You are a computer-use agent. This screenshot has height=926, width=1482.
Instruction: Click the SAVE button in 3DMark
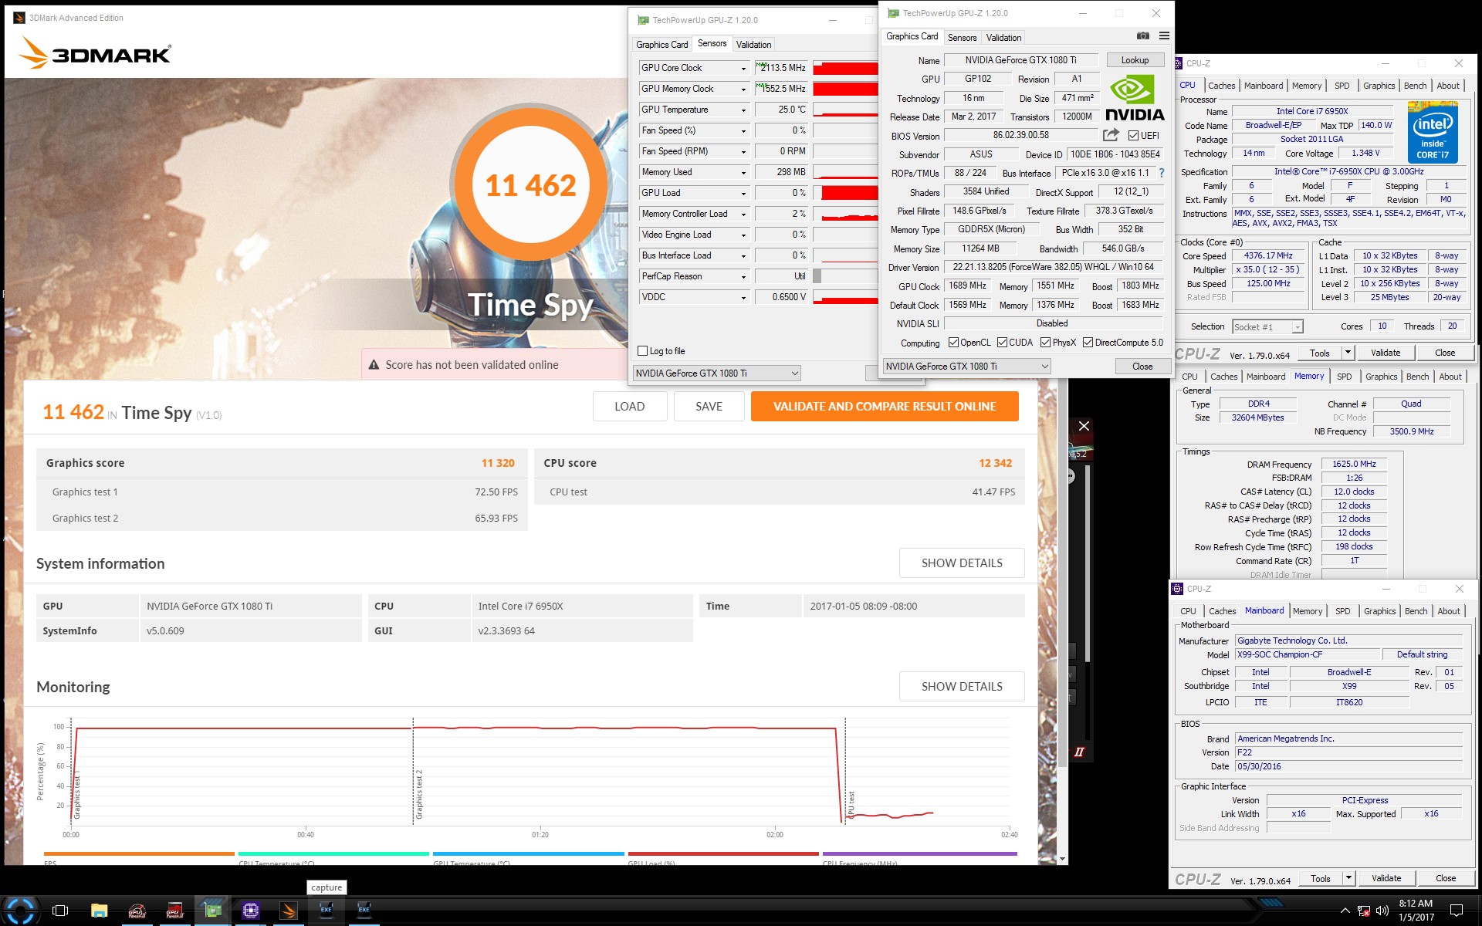point(709,407)
